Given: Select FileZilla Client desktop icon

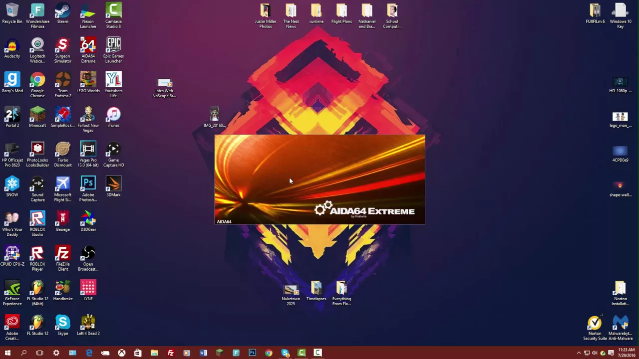Looking at the screenshot, I should 62,259.
